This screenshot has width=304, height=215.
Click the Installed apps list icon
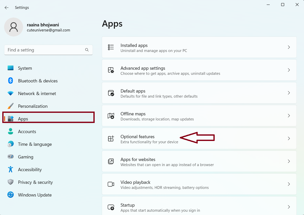click(x=111, y=47)
